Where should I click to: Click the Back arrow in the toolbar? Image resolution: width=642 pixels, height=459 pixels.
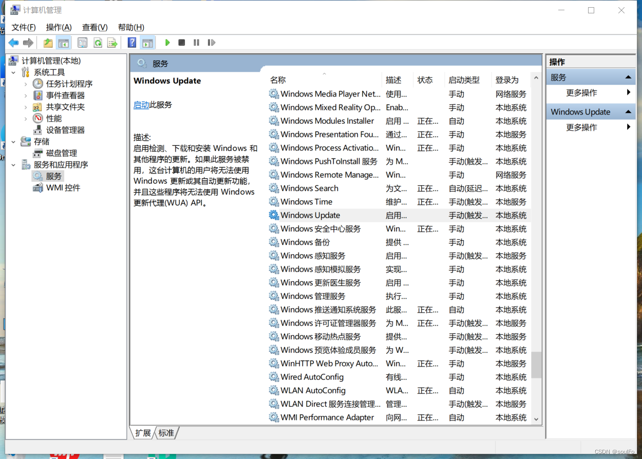click(13, 43)
